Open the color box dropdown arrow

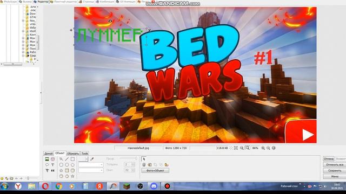(86, 159)
